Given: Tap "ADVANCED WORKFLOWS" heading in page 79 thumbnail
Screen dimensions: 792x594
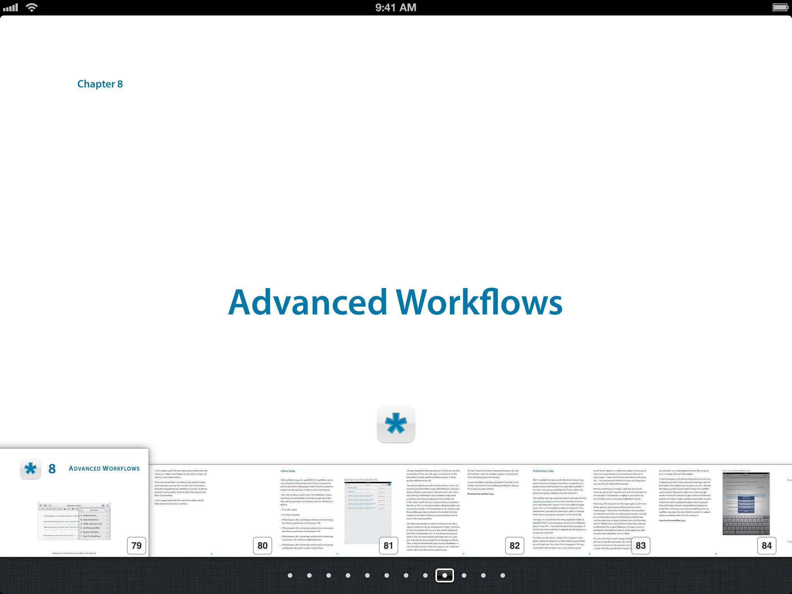Looking at the screenshot, I should (x=104, y=468).
